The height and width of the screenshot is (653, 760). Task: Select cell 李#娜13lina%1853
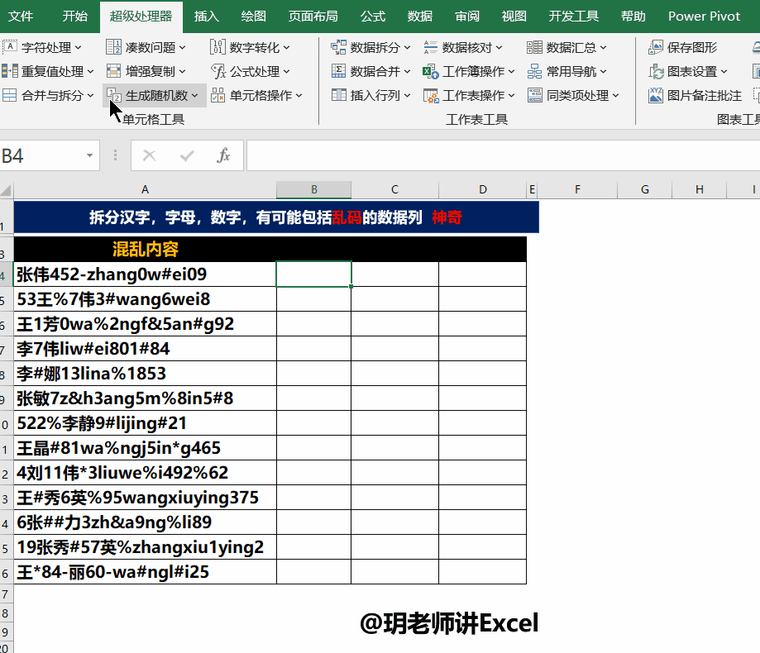click(145, 374)
